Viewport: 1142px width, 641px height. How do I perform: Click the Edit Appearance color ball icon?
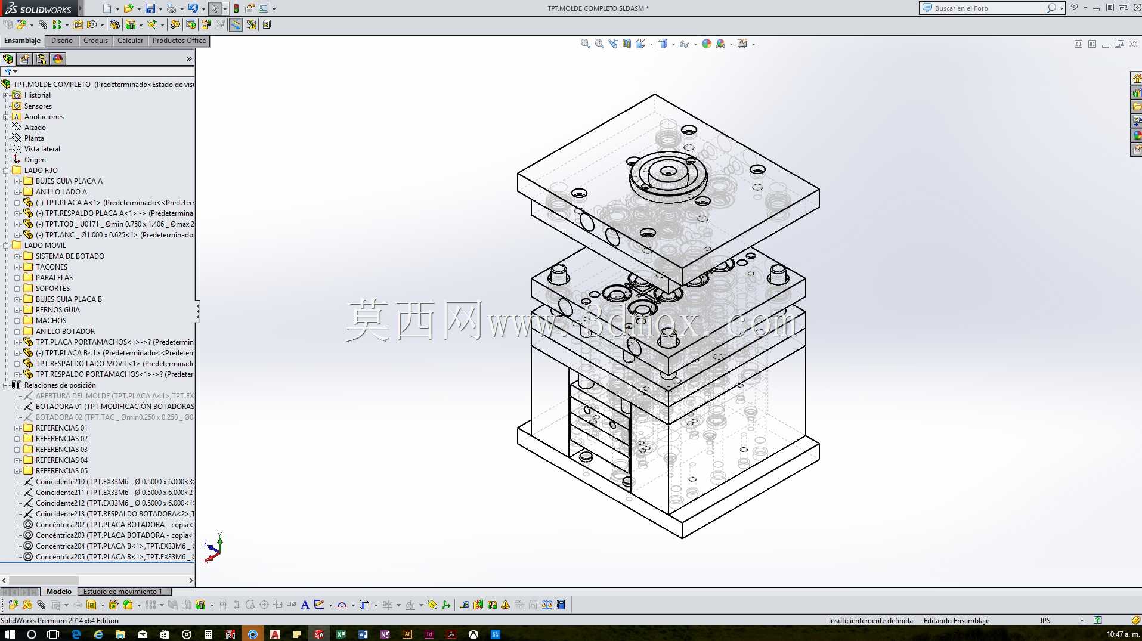707,44
